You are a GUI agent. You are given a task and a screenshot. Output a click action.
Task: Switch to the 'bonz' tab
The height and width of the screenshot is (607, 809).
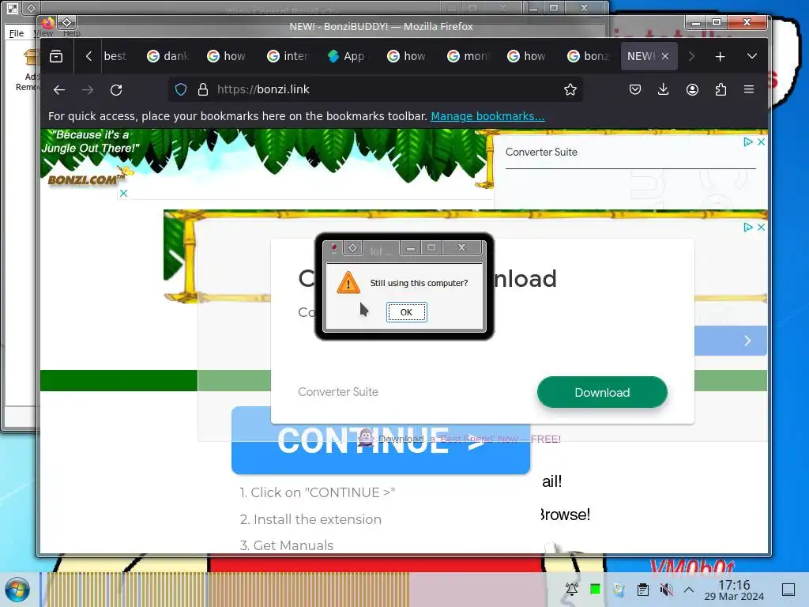[x=588, y=56]
